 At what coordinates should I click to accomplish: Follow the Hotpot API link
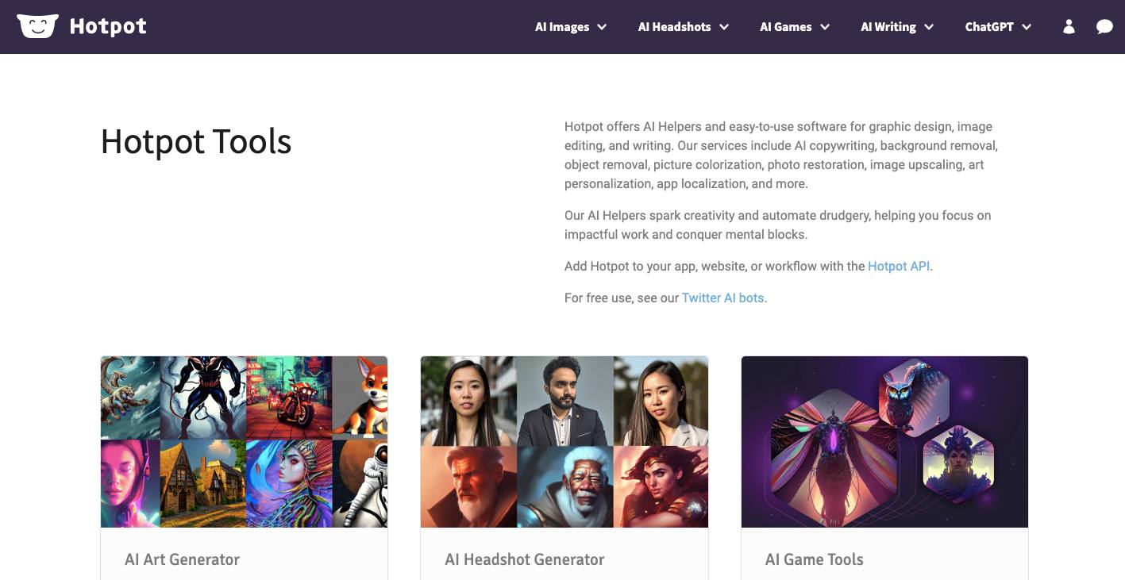click(899, 266)
